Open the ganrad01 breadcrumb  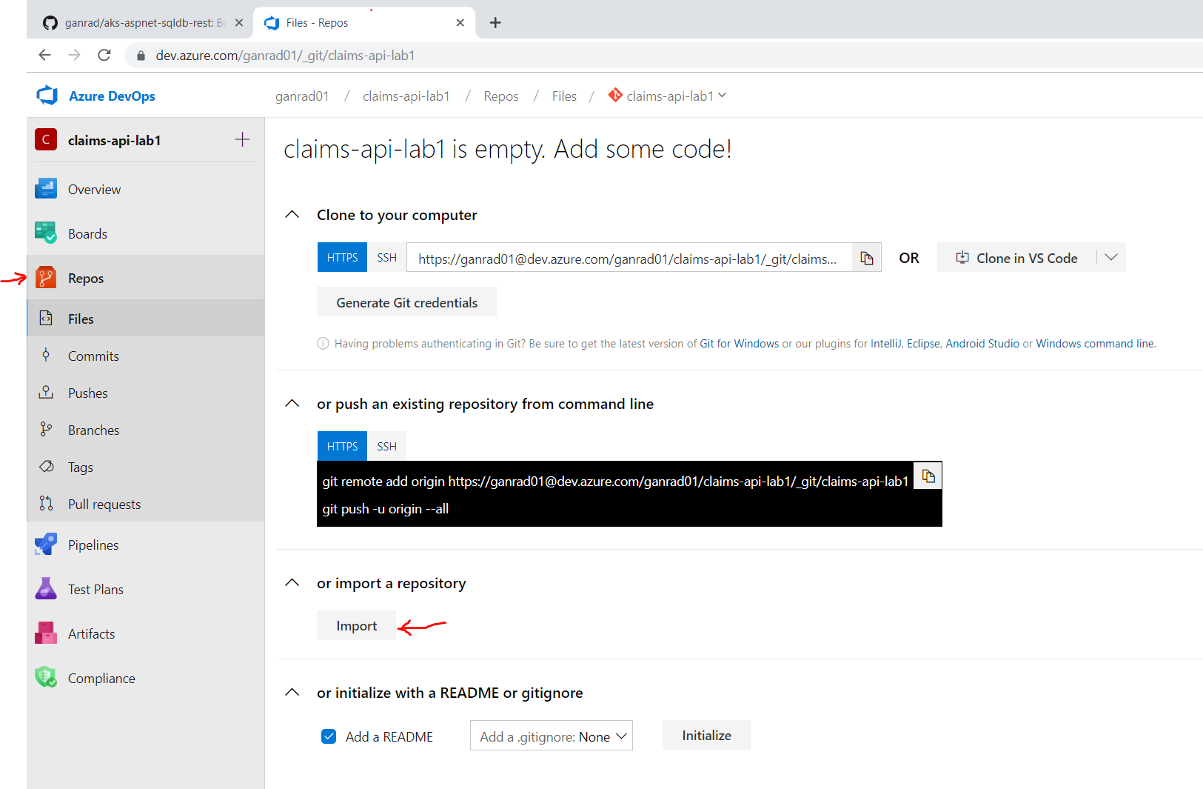302,96
